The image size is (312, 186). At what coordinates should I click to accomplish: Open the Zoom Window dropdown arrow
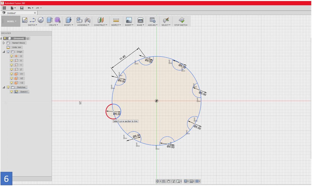[x=181, y=182]
